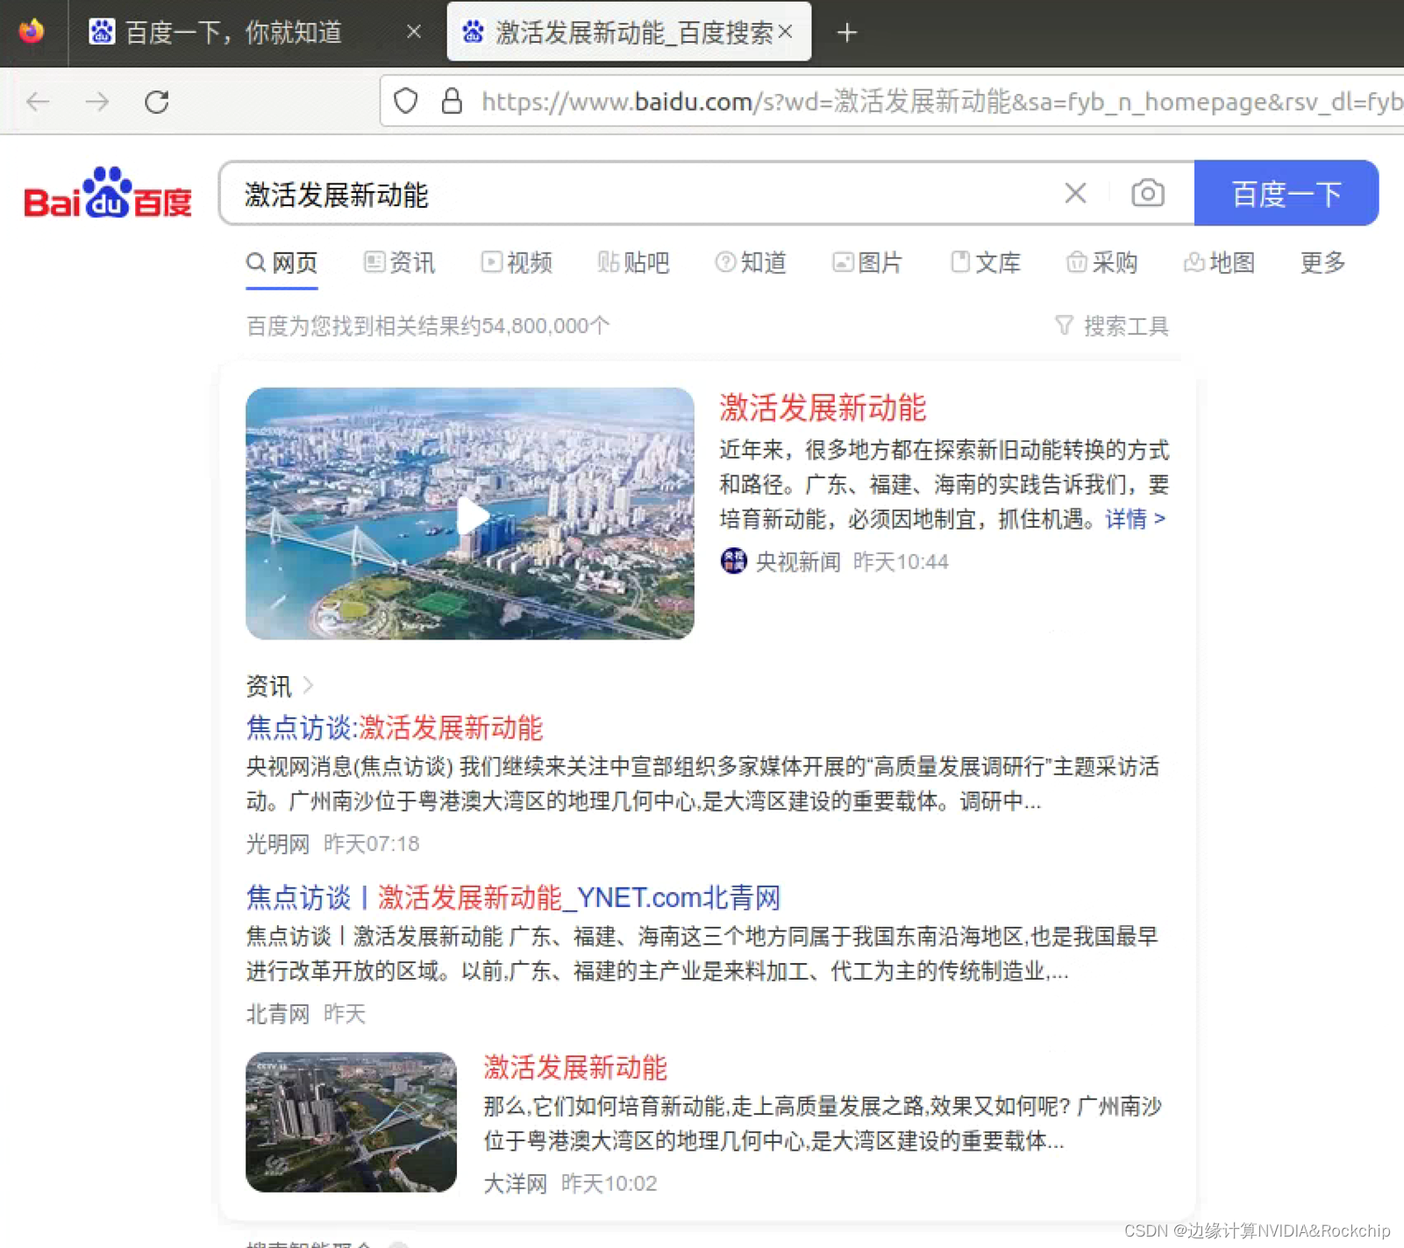Select the 文库 tab
1404x1248 pixels.
tap(986, 262)
